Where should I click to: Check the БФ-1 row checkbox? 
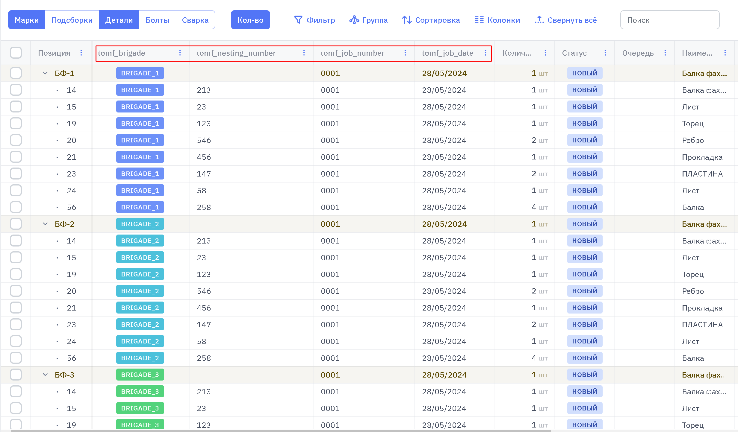[x=16, y=73]
